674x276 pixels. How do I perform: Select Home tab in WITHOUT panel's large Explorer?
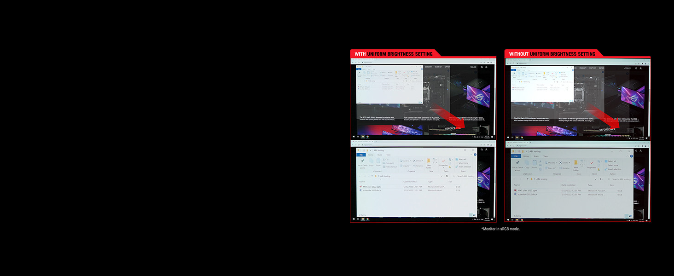click(526, 156)
